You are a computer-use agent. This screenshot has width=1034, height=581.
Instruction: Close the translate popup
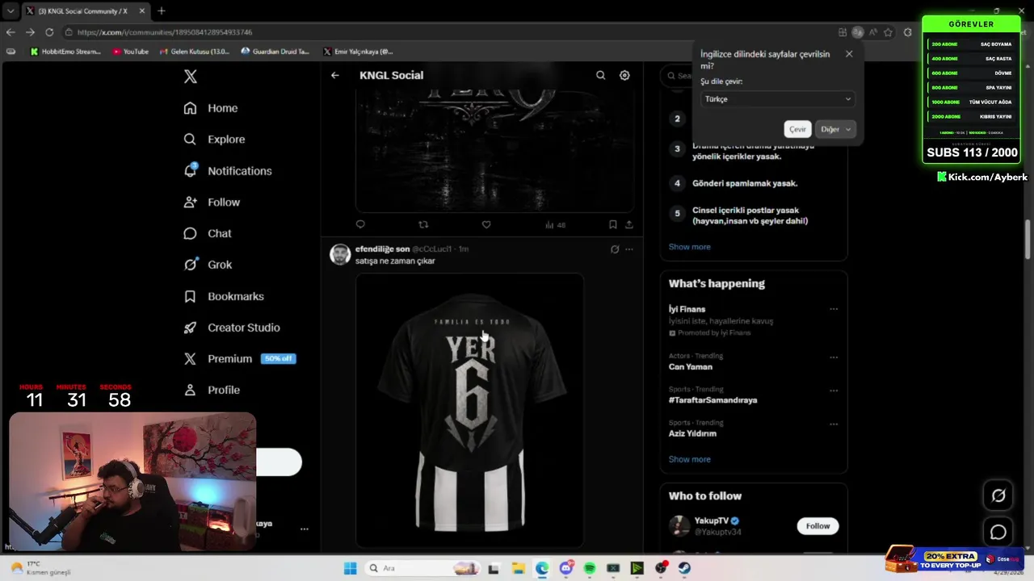849,54
